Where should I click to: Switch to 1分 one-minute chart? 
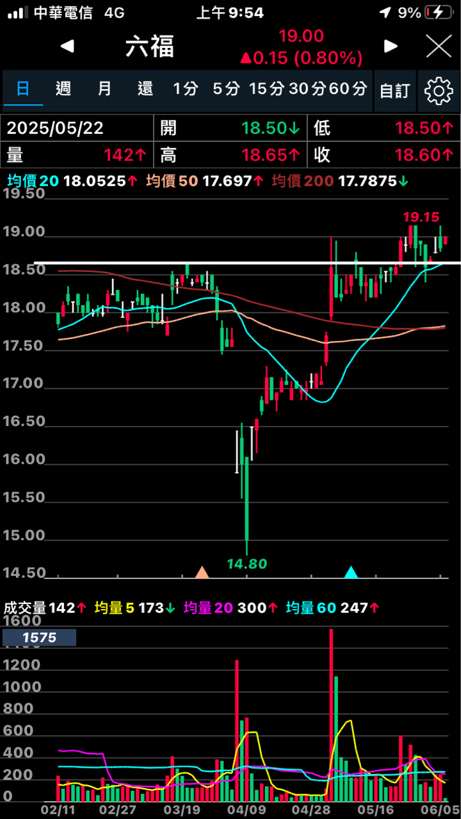coord(186,89)
